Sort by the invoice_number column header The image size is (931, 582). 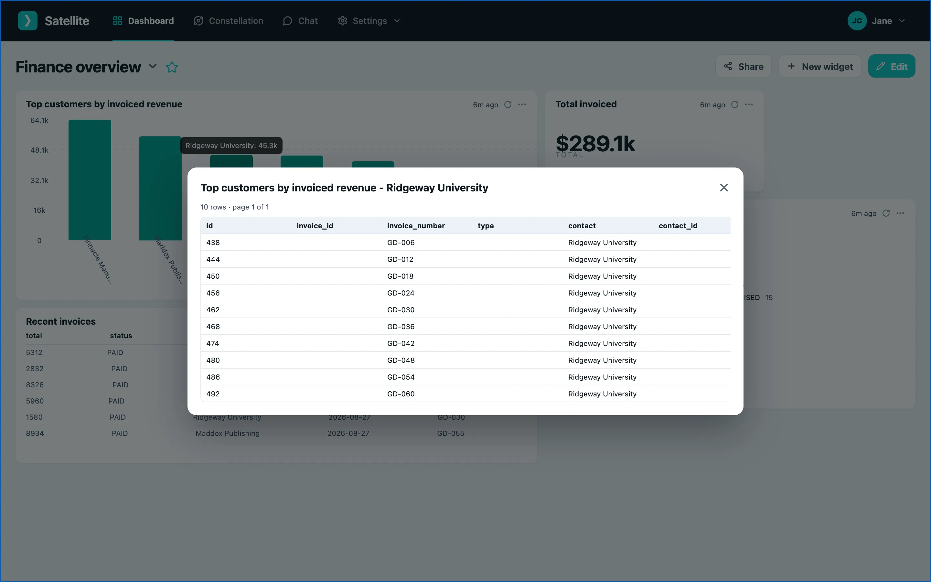tap(416, 226)
